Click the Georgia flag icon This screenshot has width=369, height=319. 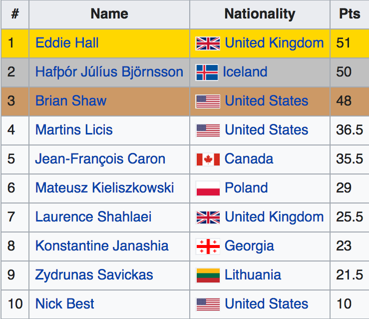(208, 246)
